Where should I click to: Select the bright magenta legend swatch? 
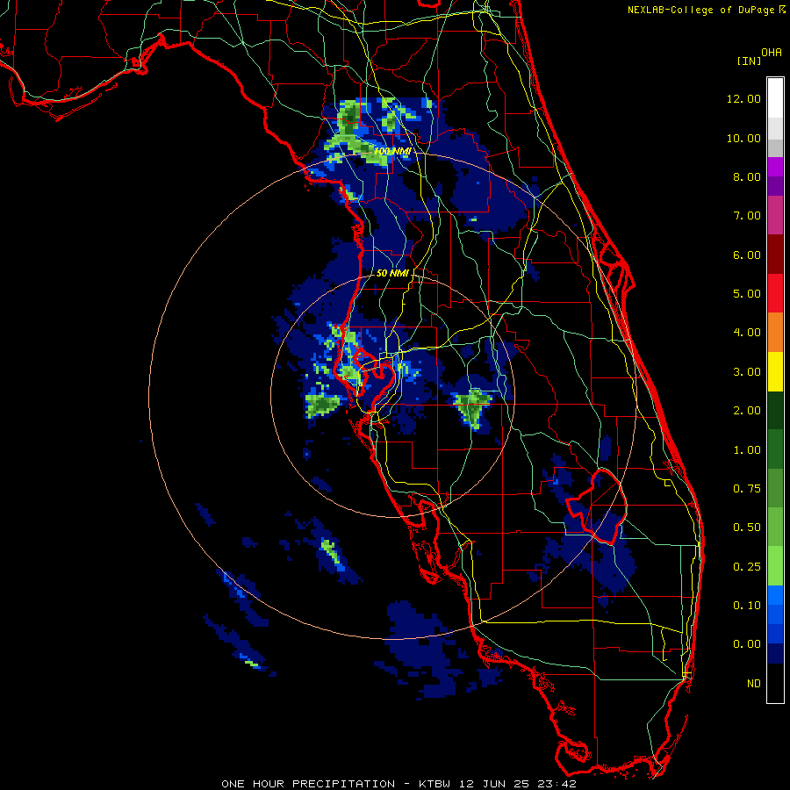pyautogui.click(x=775, y=167)
